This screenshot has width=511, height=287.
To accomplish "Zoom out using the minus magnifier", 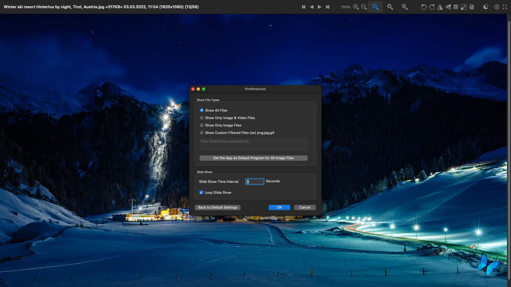I will [364, 7].
